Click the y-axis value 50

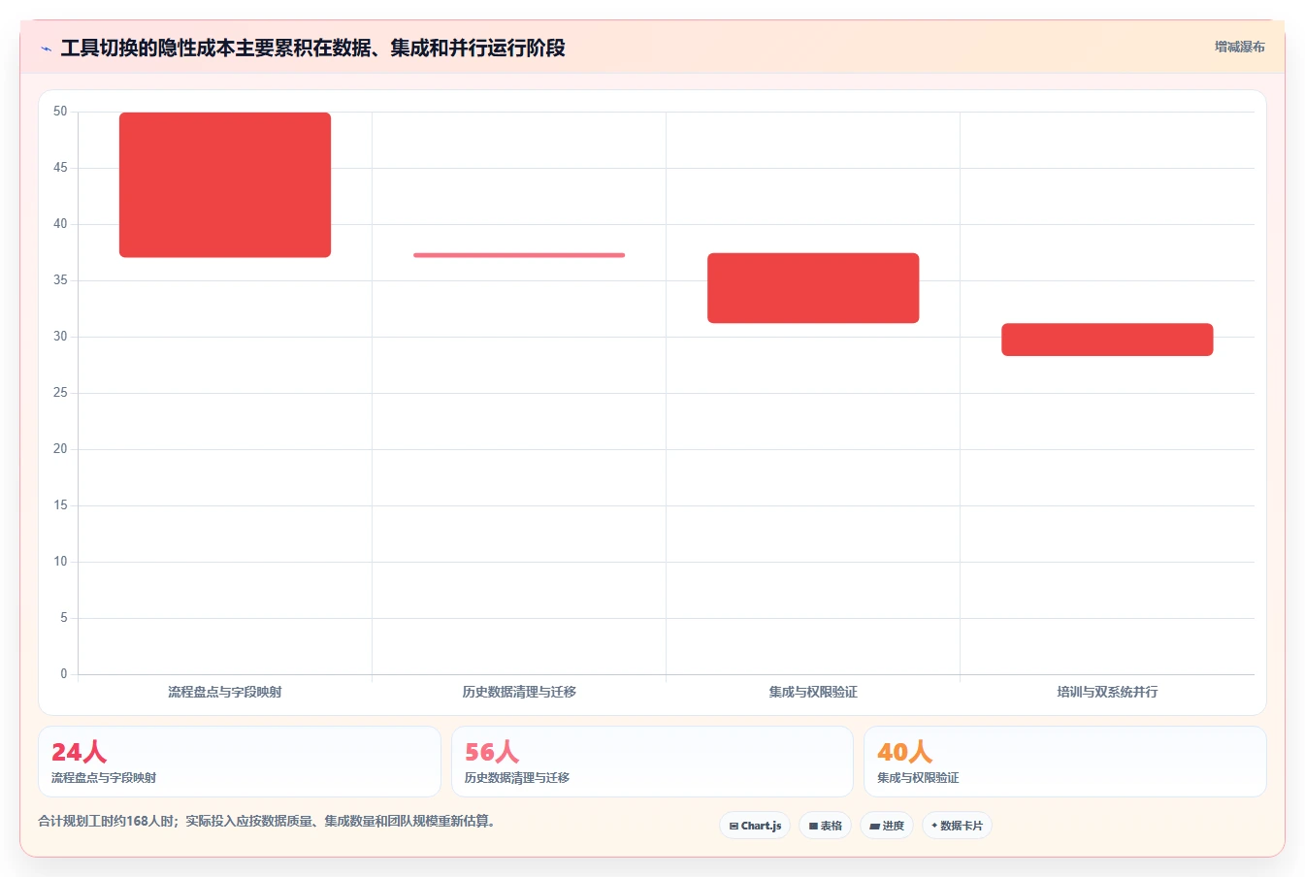click(x=60, y=112)
